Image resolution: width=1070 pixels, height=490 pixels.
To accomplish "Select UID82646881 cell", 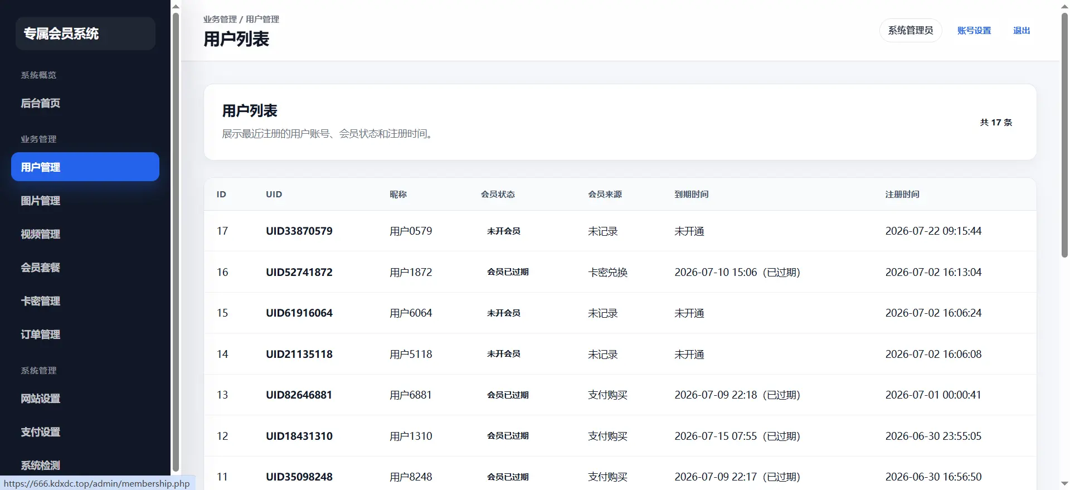I will pos(299,395).
